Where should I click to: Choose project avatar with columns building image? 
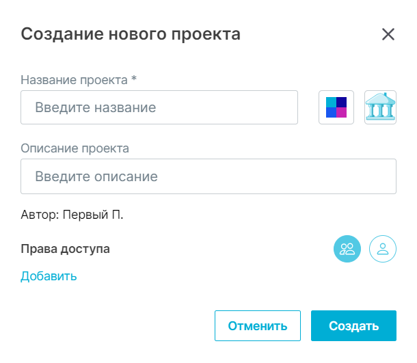click(380, 107)
